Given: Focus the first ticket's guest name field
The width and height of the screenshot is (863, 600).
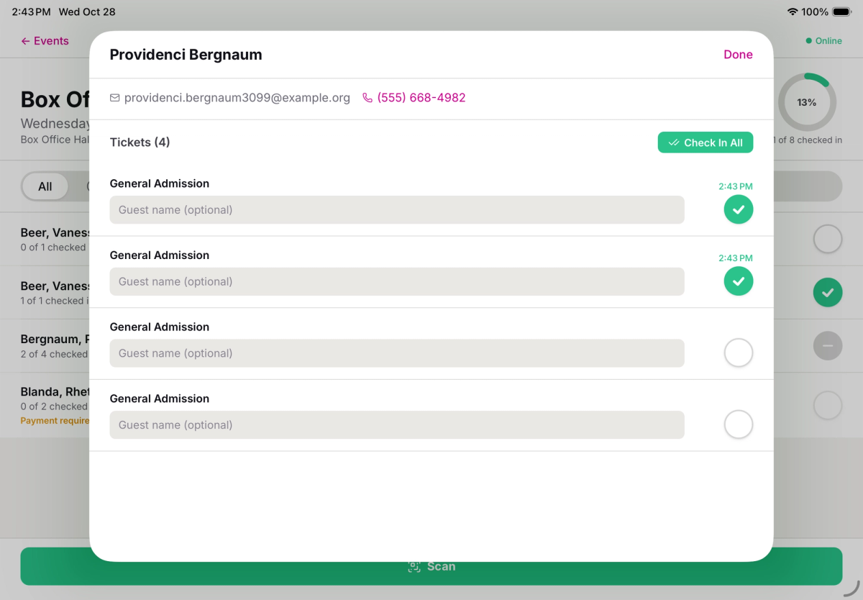Looking at the screenshot, I should click(x=397, y=210).
